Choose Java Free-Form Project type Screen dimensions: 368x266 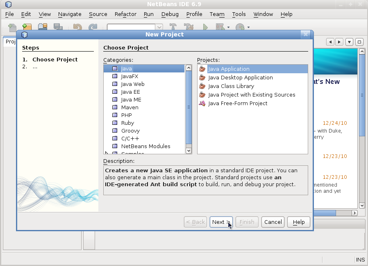252,104
